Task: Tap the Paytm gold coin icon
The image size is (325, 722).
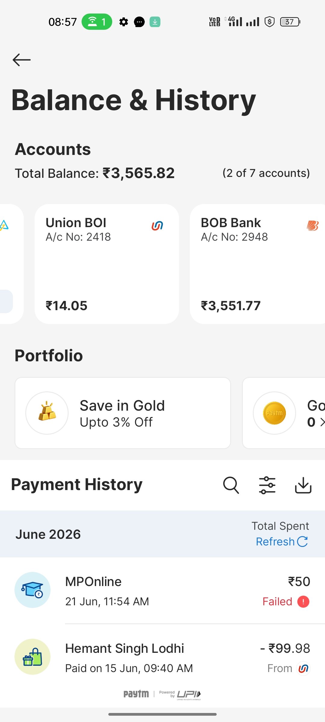Action: point(274,413)
